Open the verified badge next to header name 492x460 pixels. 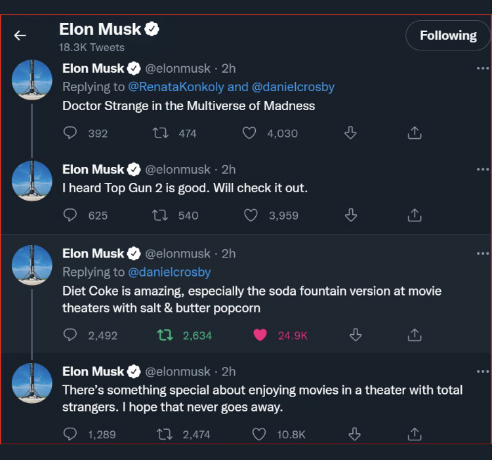(x=152, y=29)
